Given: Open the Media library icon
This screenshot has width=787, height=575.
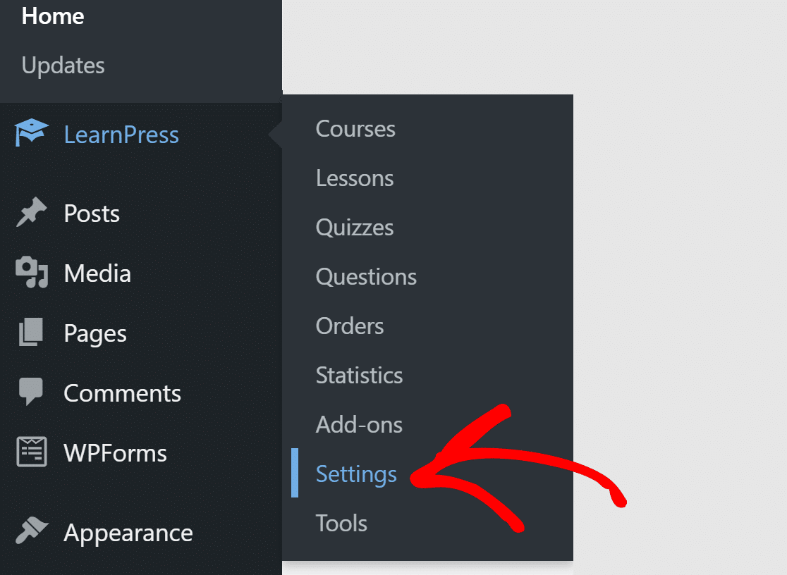Looking at the screenshot, I should pos(30,273).
